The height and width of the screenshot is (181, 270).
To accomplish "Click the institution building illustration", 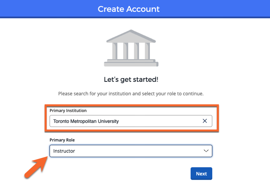I will (x=131, y=48).
